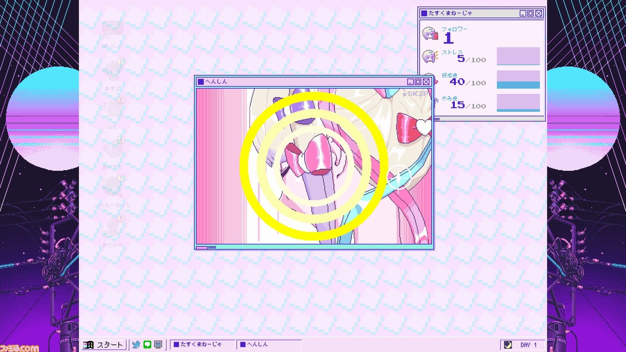Click the Twitter bird icon in taskbar
Viewport: 626px width, 352px height.
pos(136,345)
